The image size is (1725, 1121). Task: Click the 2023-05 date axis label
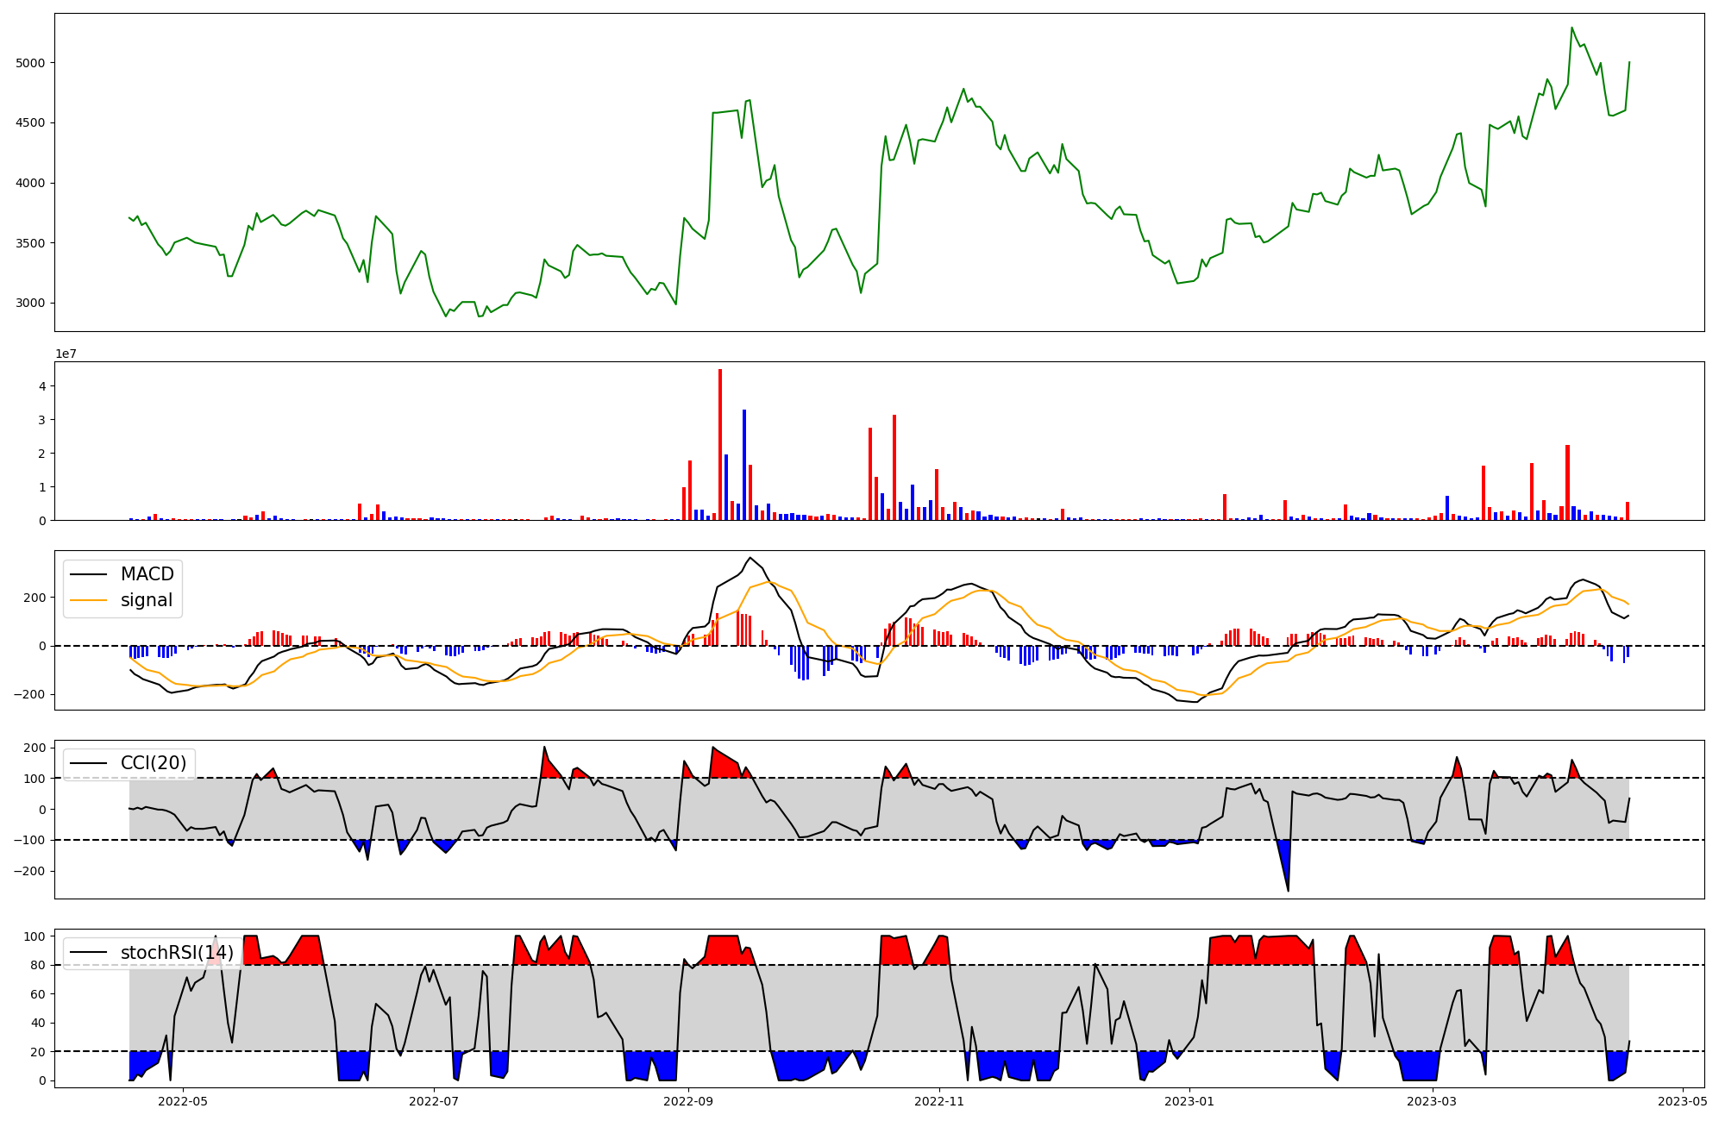click(x=1683, y=1101)
